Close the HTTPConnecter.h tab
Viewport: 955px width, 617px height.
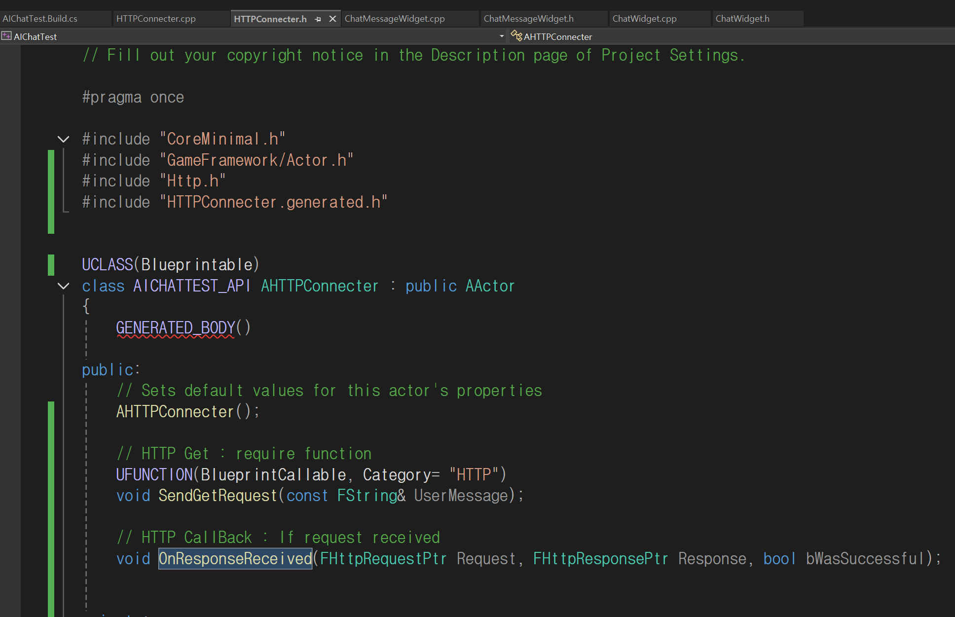[x=333, y=19]
